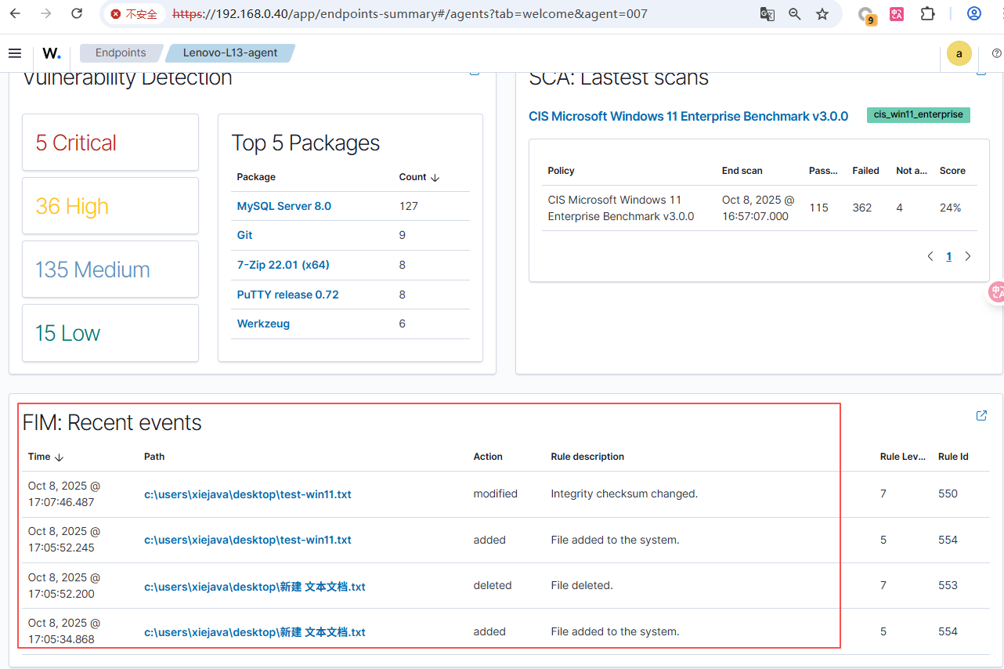Bookmark this page with star icon
Image resolution: width=1004 pixels, height=669 pixels.
point(822,14)
